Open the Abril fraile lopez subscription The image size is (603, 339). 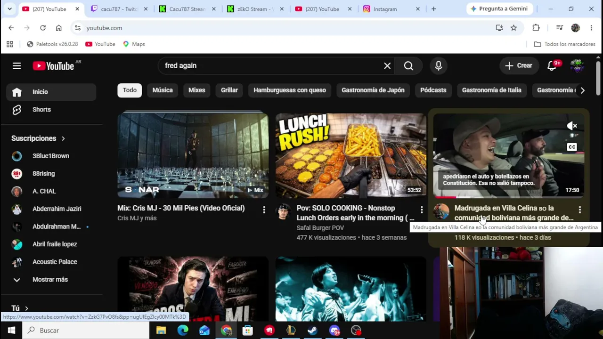click(52, 244)
